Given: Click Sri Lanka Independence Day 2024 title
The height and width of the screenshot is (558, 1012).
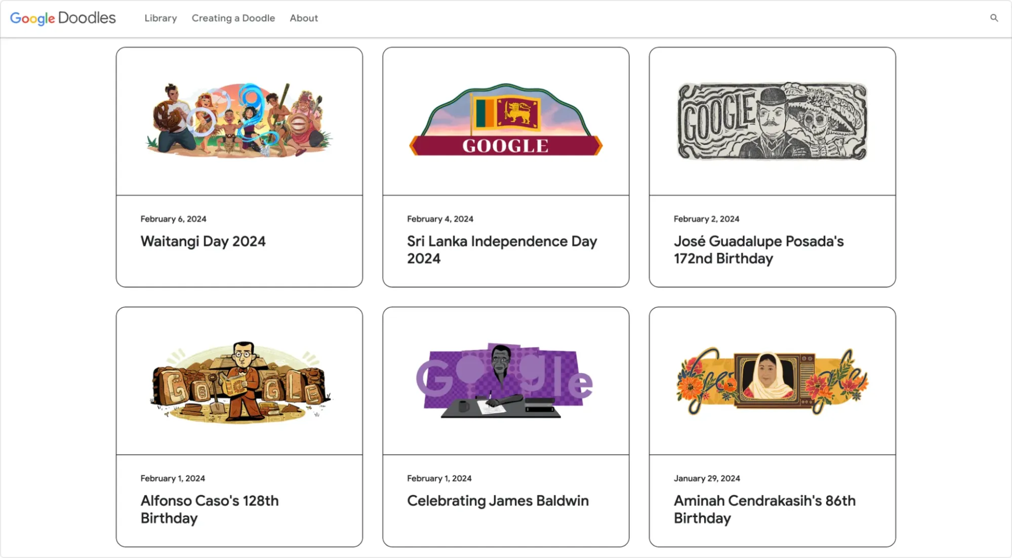Looking at the screenshot, I should point(502,250).
